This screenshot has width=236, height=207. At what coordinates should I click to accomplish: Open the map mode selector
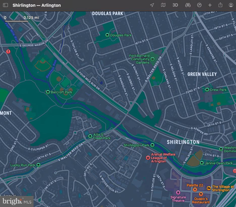163,5
